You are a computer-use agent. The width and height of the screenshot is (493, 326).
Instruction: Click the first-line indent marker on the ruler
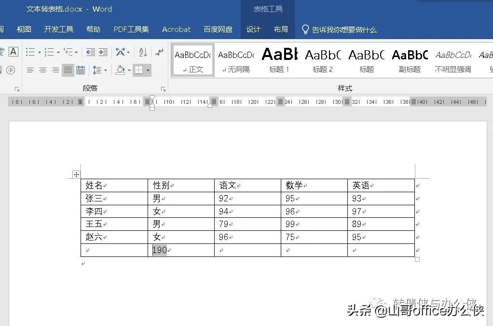pyautogui.click(x=151, y=97)
